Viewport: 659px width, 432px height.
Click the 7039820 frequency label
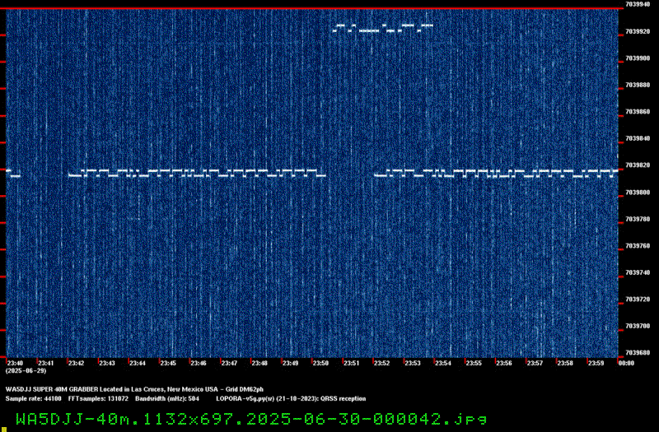(638, 165)
